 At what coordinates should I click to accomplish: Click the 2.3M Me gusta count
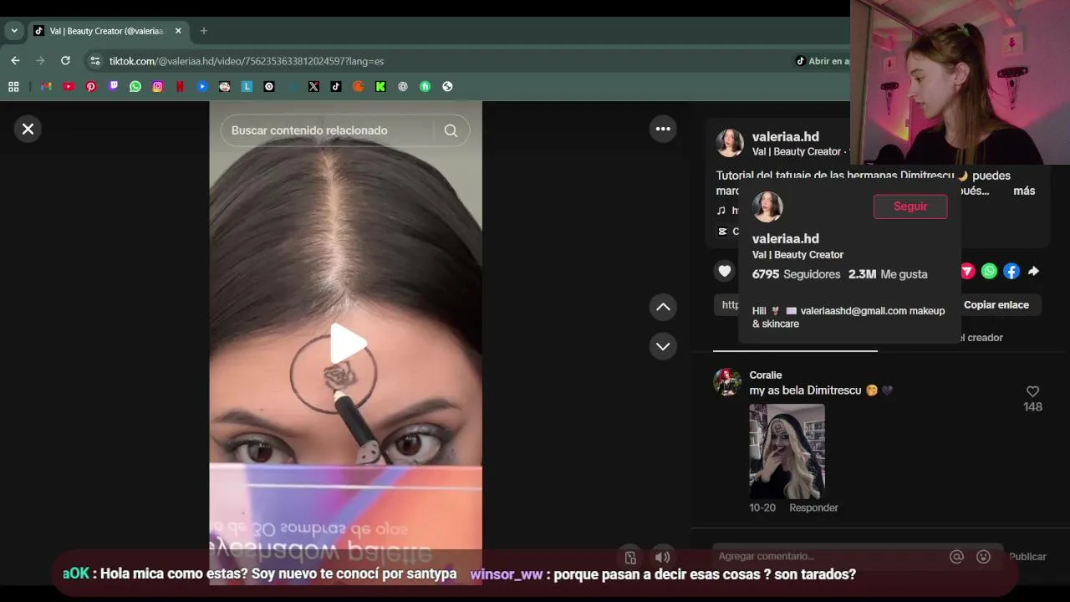click(888, 274)
